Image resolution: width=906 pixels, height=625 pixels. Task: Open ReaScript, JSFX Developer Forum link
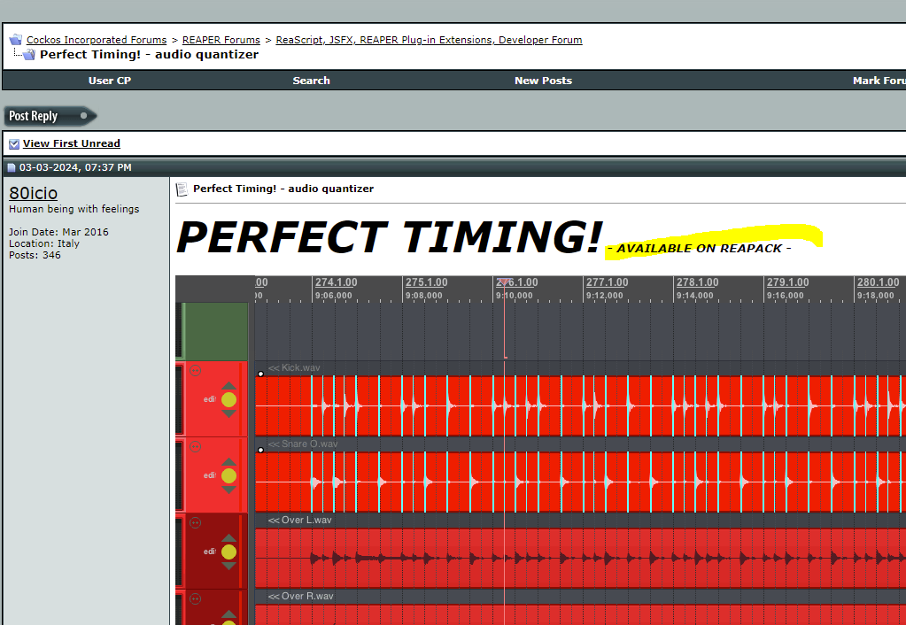pyautogui.click(x=429, y=40)
